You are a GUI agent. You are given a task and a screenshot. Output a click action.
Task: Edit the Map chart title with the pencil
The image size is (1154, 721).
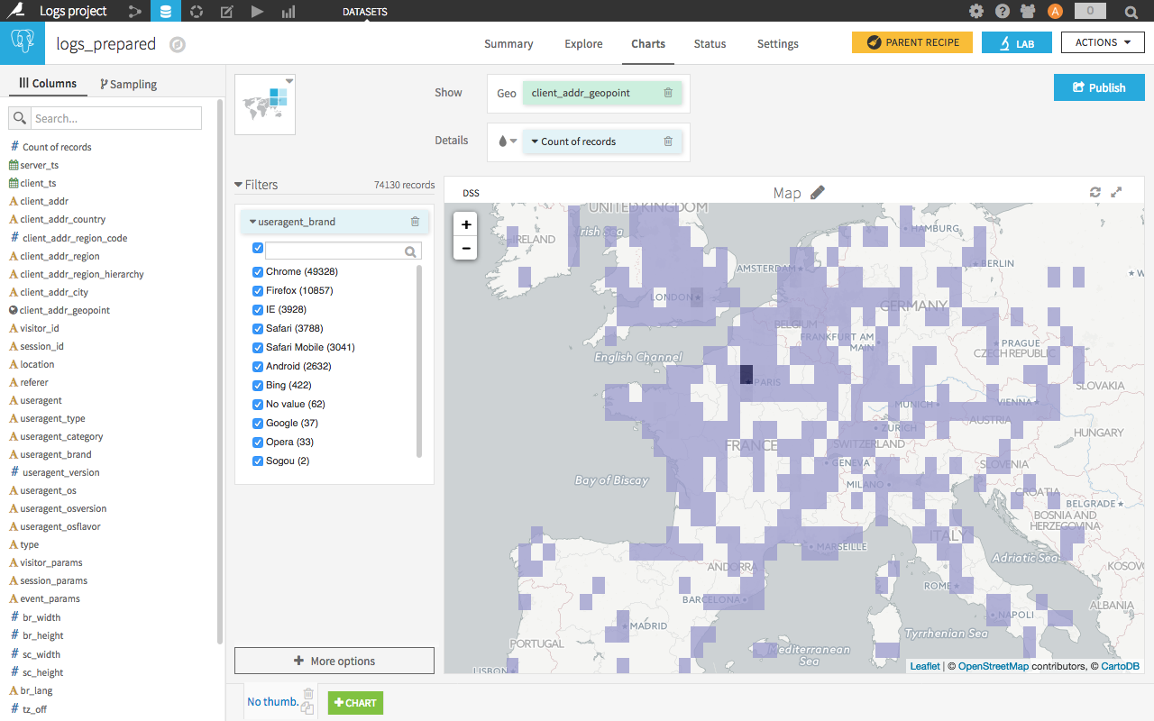(x=819, y=192)
